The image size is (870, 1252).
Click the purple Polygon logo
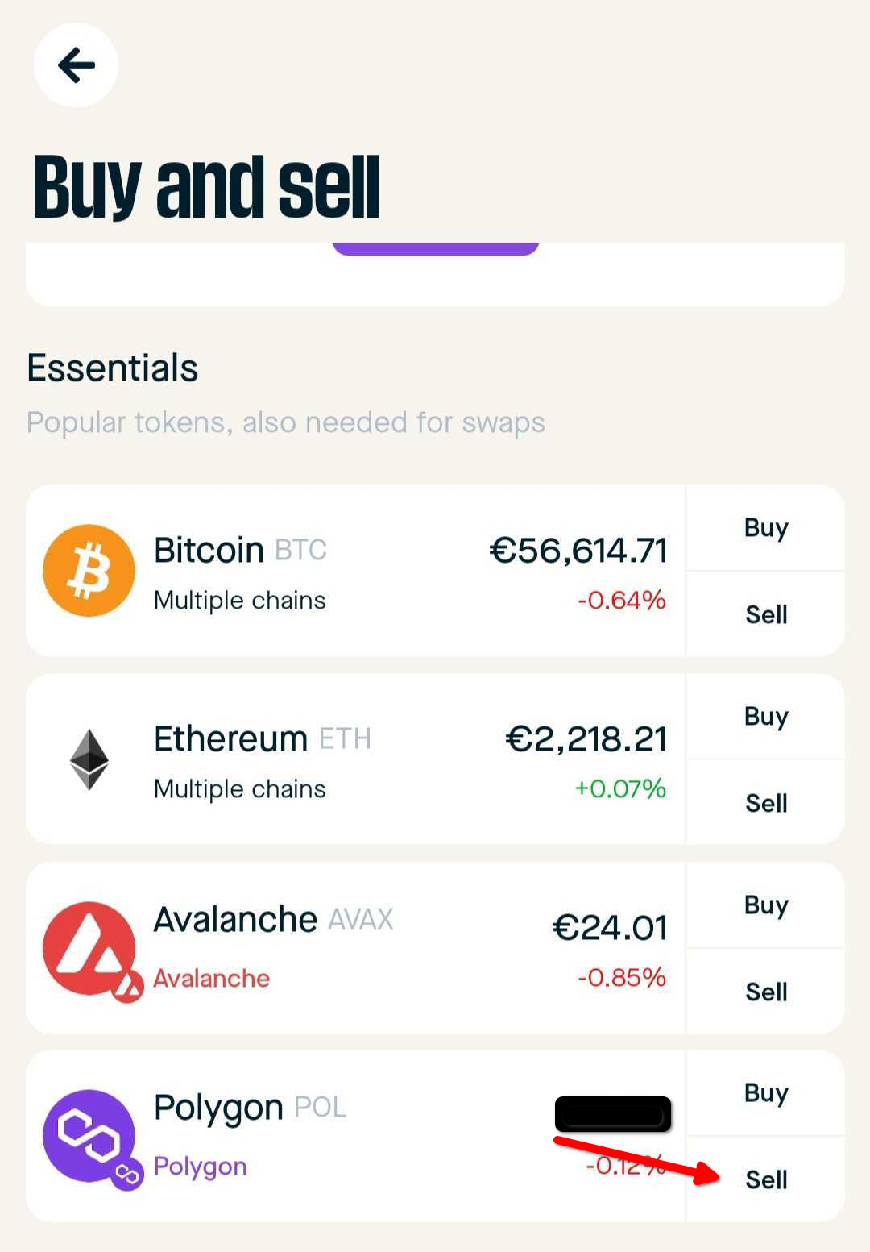[x=89, y=1136]
